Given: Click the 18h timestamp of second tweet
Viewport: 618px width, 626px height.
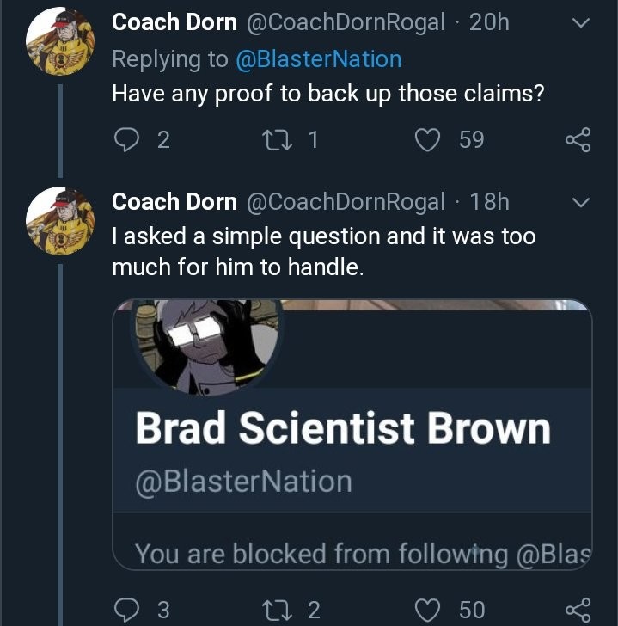Looking at the screenshot, I should point(489,202).
